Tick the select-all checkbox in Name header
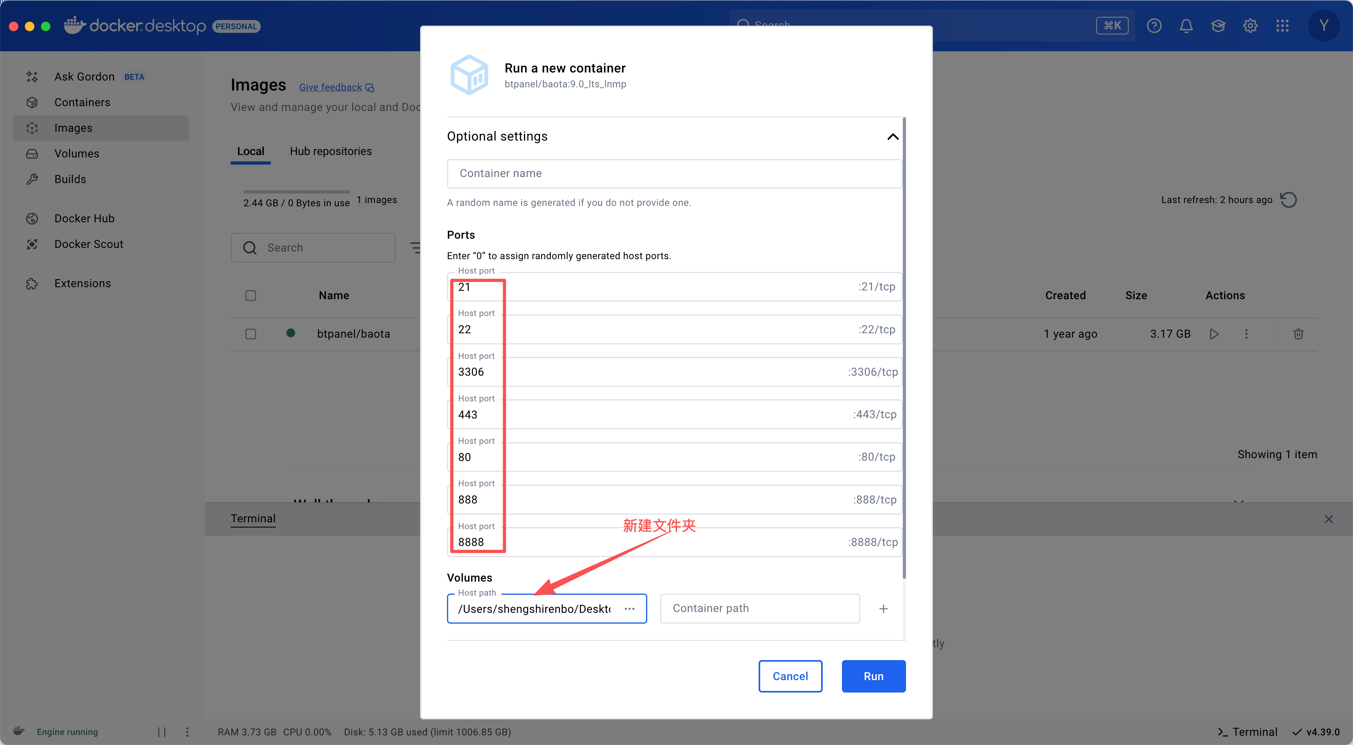1353x745 pixels. (251, 296)
